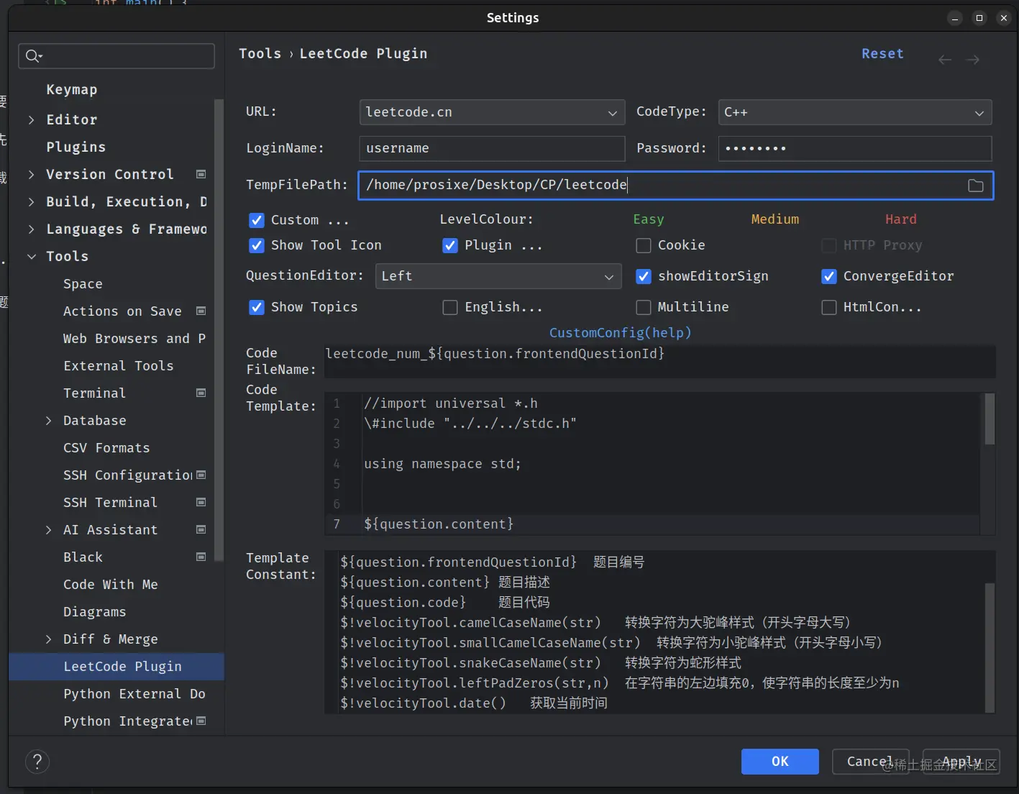
Task: Toggle the showEditorSign checkbox
Action: click(x=644, y=276)
